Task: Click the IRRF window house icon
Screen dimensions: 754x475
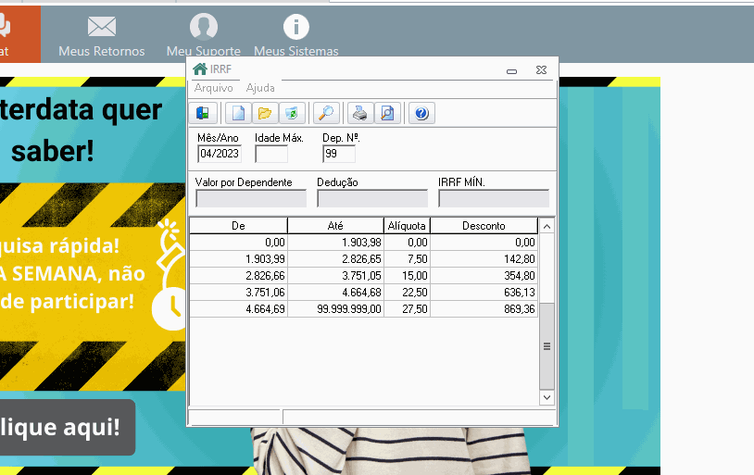Action: [199, 69]
